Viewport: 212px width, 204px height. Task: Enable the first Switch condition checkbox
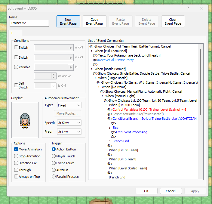[x=16, y=48]
